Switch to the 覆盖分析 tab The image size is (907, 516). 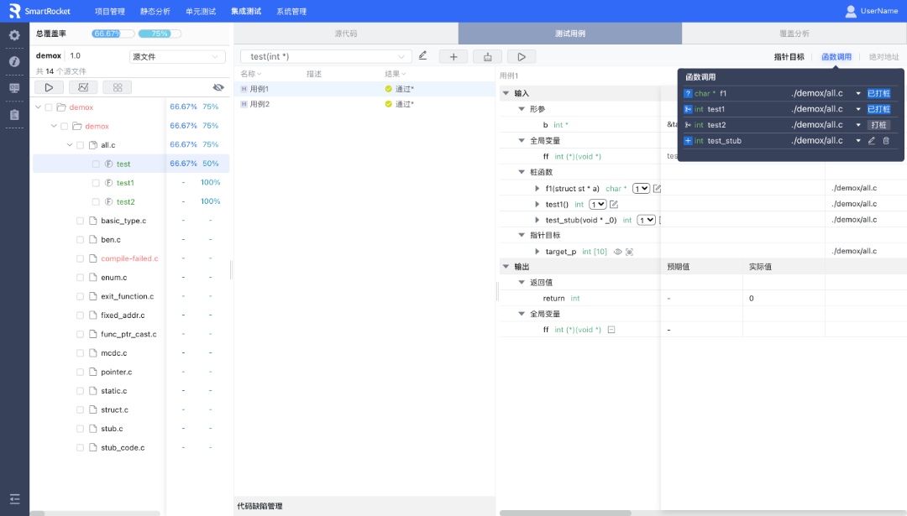(794, 34)
